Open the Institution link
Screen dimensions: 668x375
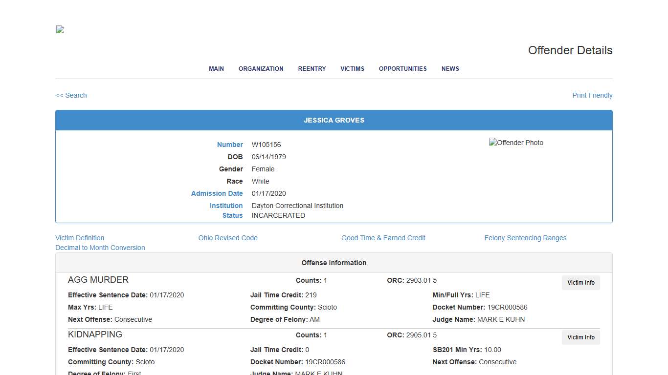[226, 206]
